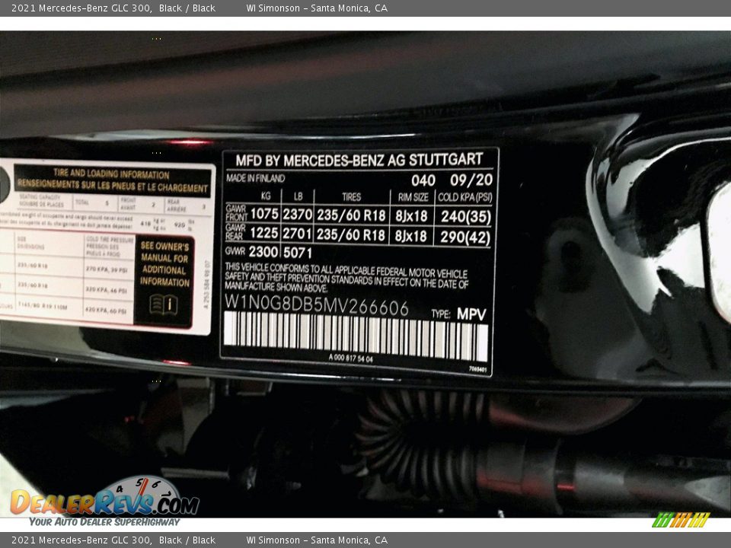The image size is (731, 548).
Task: Click bottom caption WI Simonson – Santa Monica, CA
Action: coord(317,540)
